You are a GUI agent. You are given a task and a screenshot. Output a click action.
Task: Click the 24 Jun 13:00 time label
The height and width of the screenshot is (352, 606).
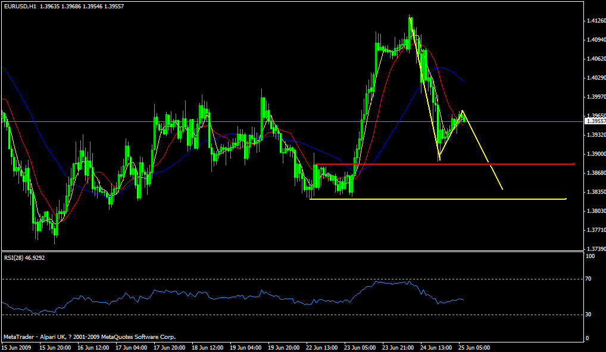point(437,348)
